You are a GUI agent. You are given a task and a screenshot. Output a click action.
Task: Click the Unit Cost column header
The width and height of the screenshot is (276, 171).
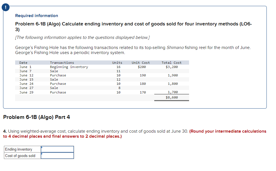pos(140,62)
